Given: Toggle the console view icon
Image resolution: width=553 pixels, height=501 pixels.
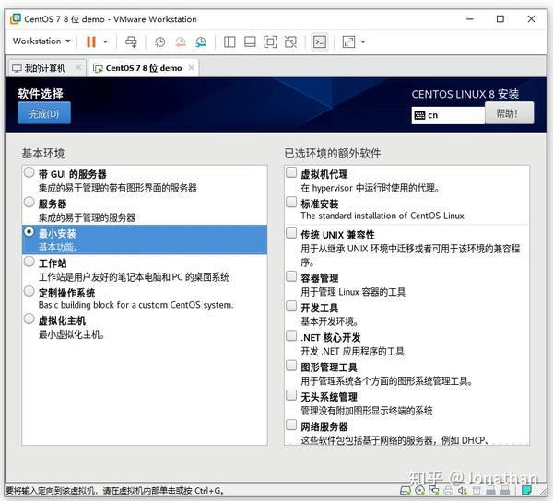Looking at the screenshot, I should click(x=320, y=42).
